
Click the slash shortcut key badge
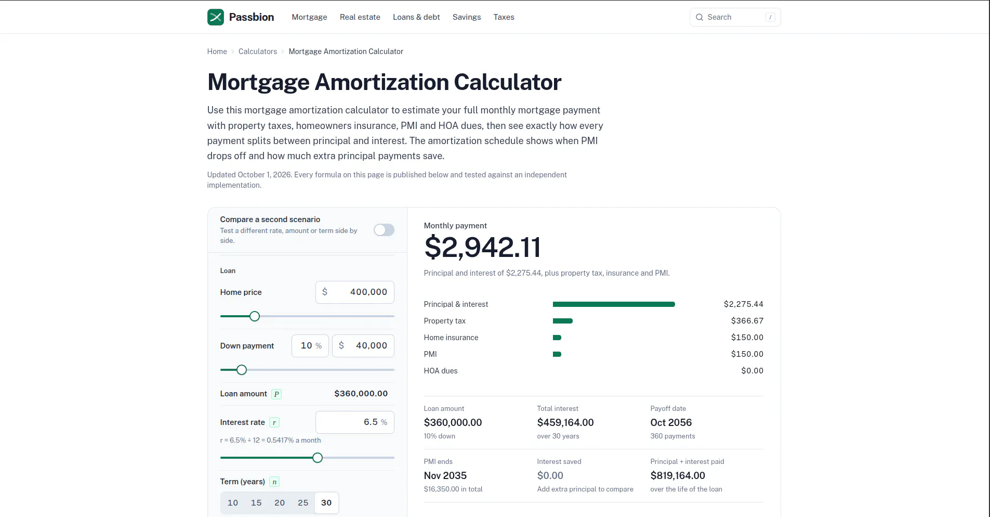tap(770, 17)
